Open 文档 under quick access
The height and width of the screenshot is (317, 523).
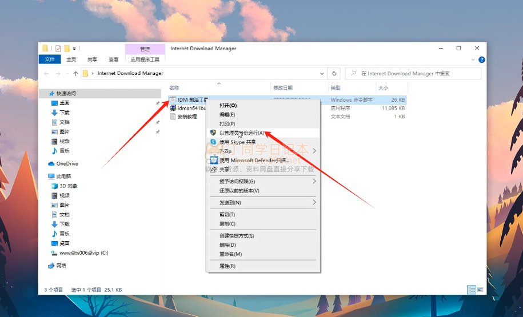pos(61,122)
